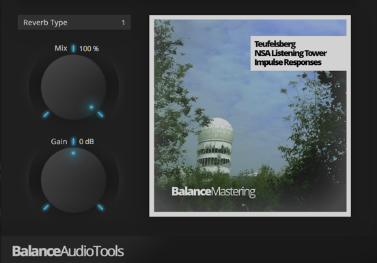377x263 pixels.
Task: Click the Teufelsberg cover artwork image
Action: 250,116
